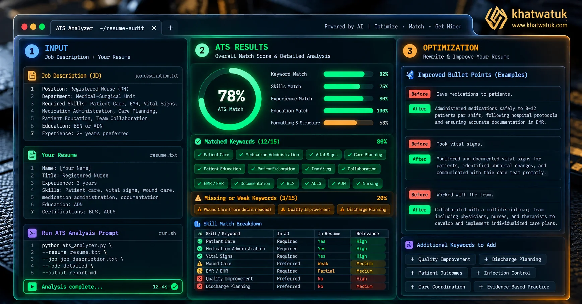Click the green play icon beside Analysis complete
The height and width of the screenshot is (304, 582).
[32, 287]
